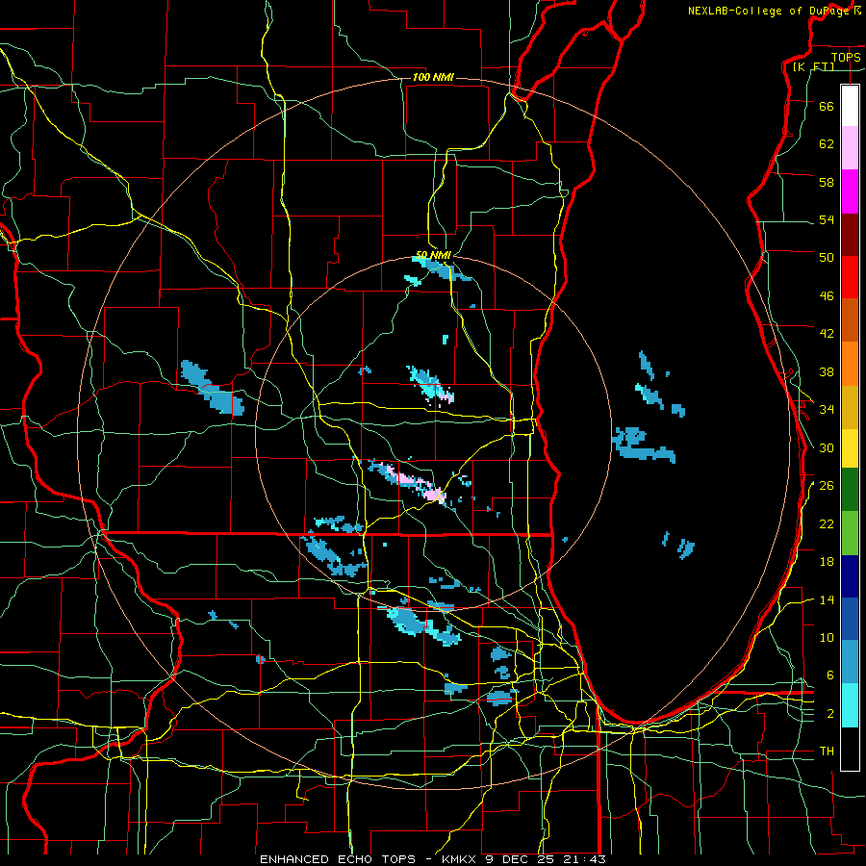
Task: Pick the burnt orange legend swatch
Action: (x=850, y=319)
